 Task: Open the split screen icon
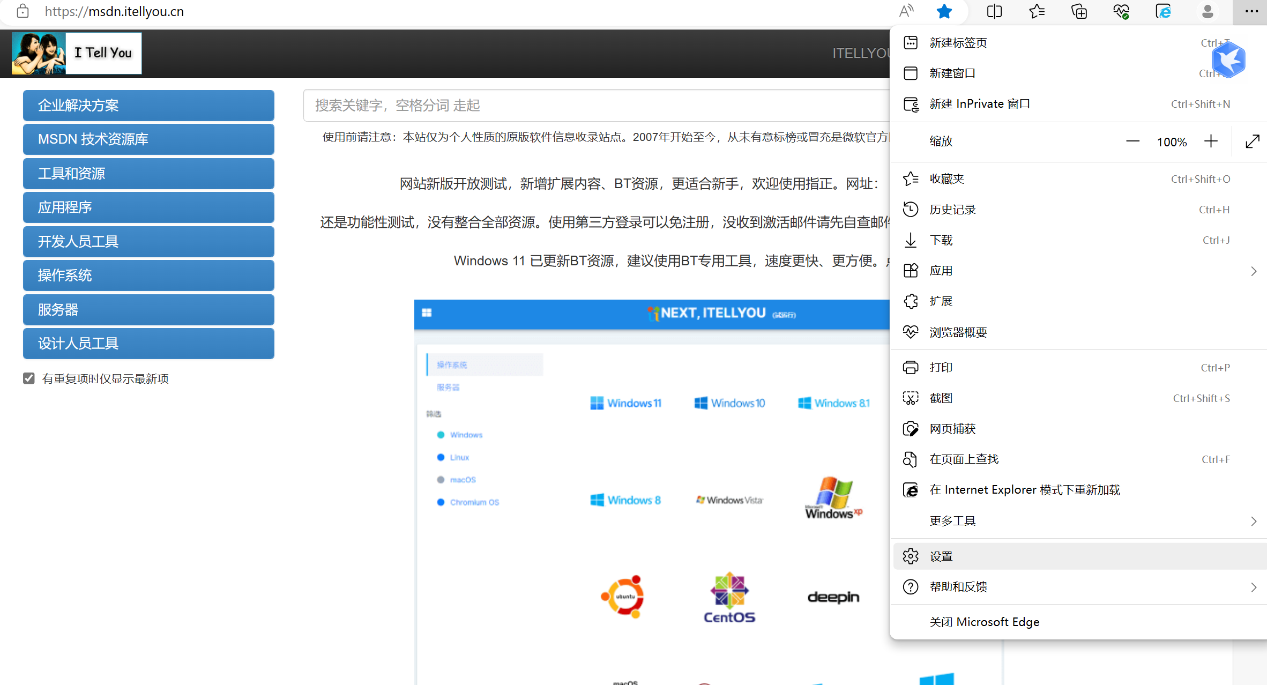tap(994, 11)
